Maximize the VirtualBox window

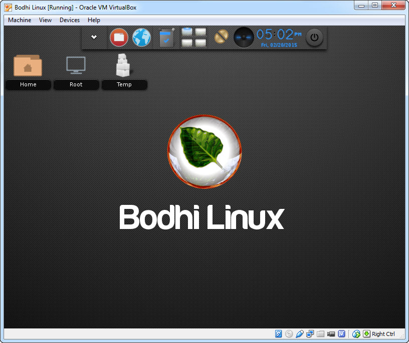pyautogui.click(x=375, y=5)
